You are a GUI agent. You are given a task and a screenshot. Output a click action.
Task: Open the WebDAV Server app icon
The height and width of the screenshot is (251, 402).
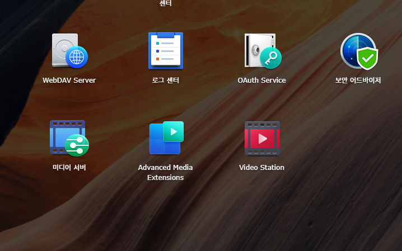69,51
